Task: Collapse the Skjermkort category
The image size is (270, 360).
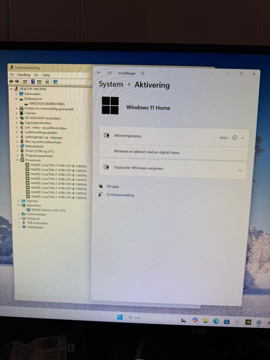Action: pos(19,205)
